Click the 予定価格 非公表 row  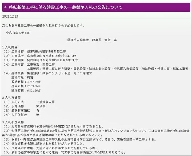(24, 106)
